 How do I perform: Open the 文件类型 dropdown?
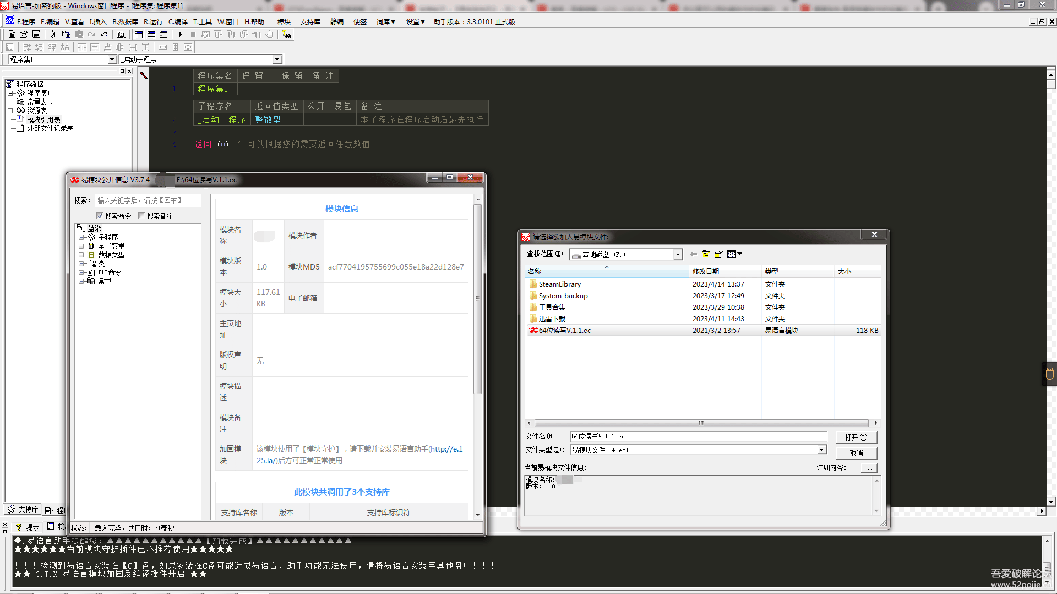pos(821,450)
